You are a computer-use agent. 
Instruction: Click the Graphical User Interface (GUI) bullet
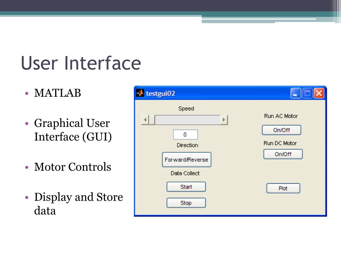pos(73,130)
